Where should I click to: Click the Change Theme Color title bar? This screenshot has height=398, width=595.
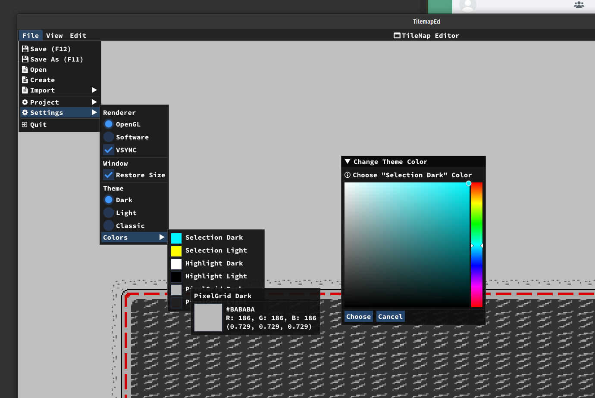(x=413, y=161)
